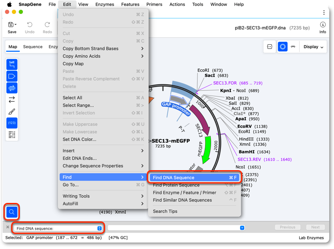Choose Select Range... menu item
This screenshot has width=334, height=249.
coord(103,106)
